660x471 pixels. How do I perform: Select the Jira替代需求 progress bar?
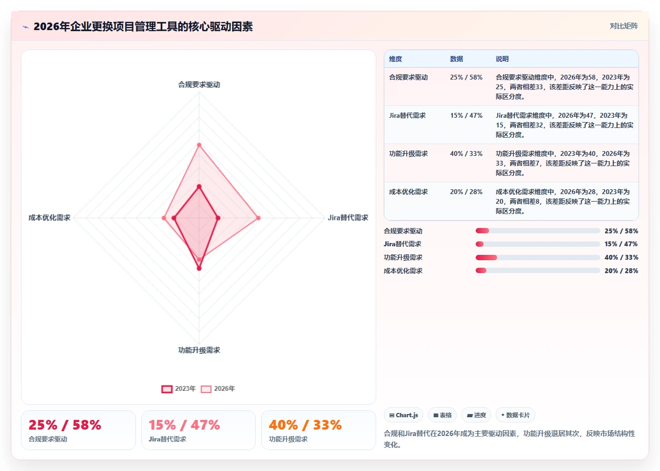pos(537,244)
